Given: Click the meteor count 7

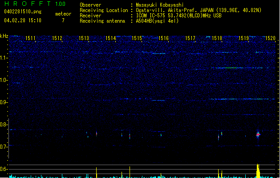Looking at the screenshot, I should pos(63,20).
